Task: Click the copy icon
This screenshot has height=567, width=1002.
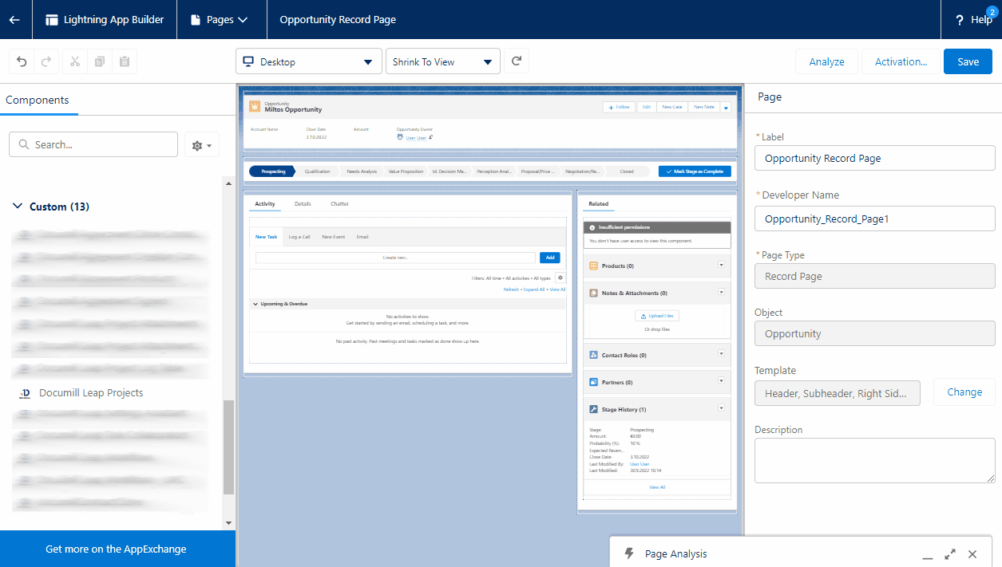Action: tap(100, 62)
